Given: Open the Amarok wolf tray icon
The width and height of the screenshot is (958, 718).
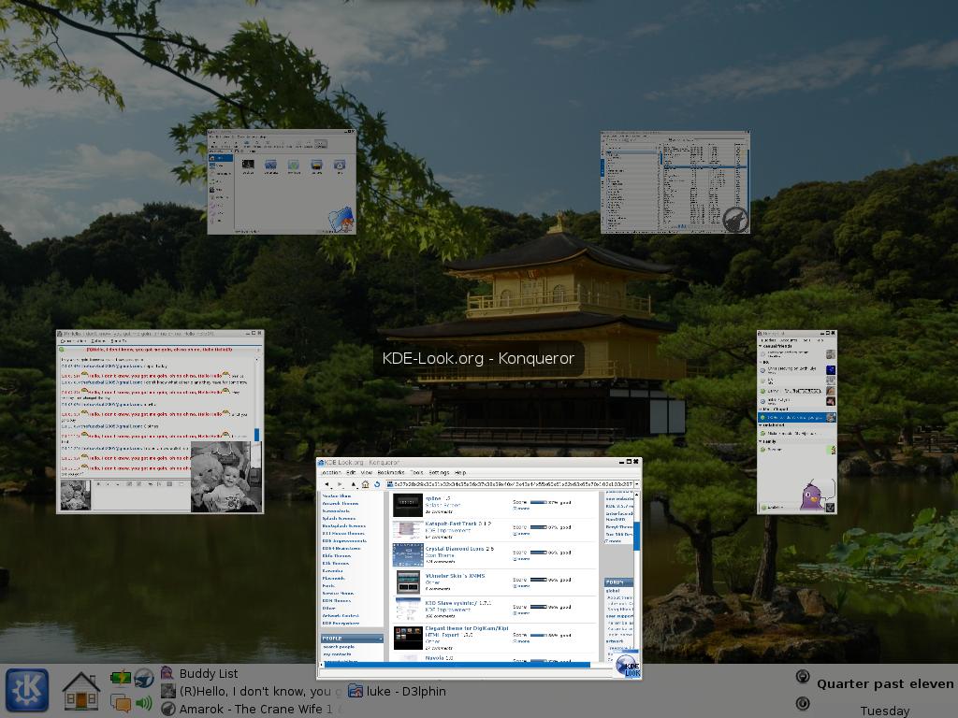Looking at the screenshot, I should pyautogui.click(x=144, y=678).
